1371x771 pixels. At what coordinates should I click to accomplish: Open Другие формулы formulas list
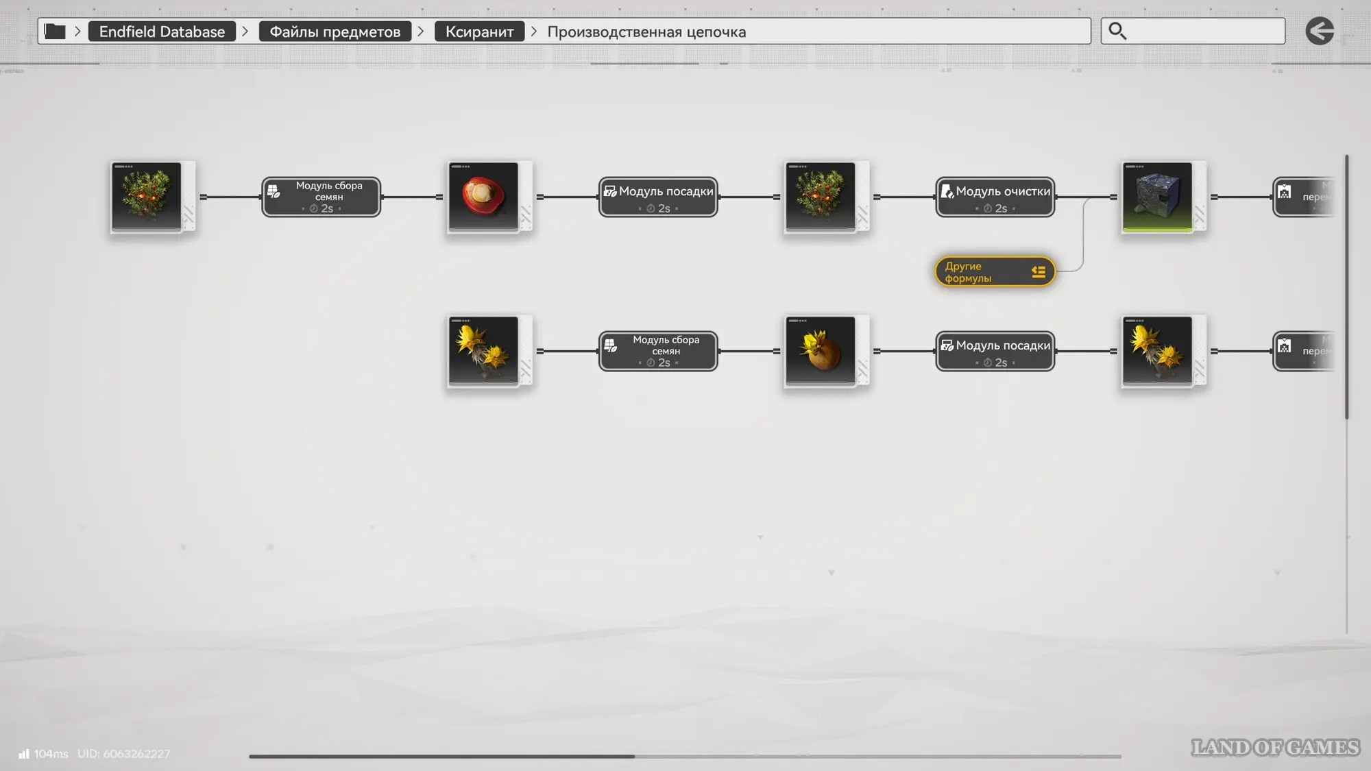coord(981,272)
